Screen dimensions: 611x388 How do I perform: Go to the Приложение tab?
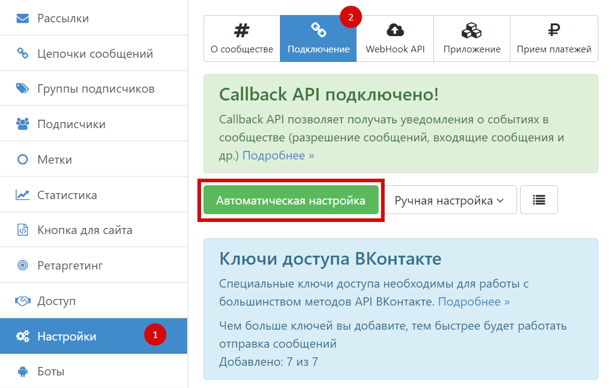pos(471,38)
